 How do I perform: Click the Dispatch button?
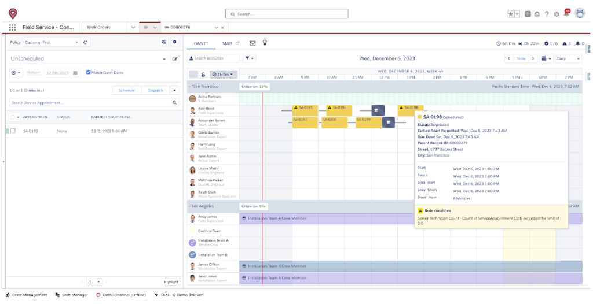point(156,90)
